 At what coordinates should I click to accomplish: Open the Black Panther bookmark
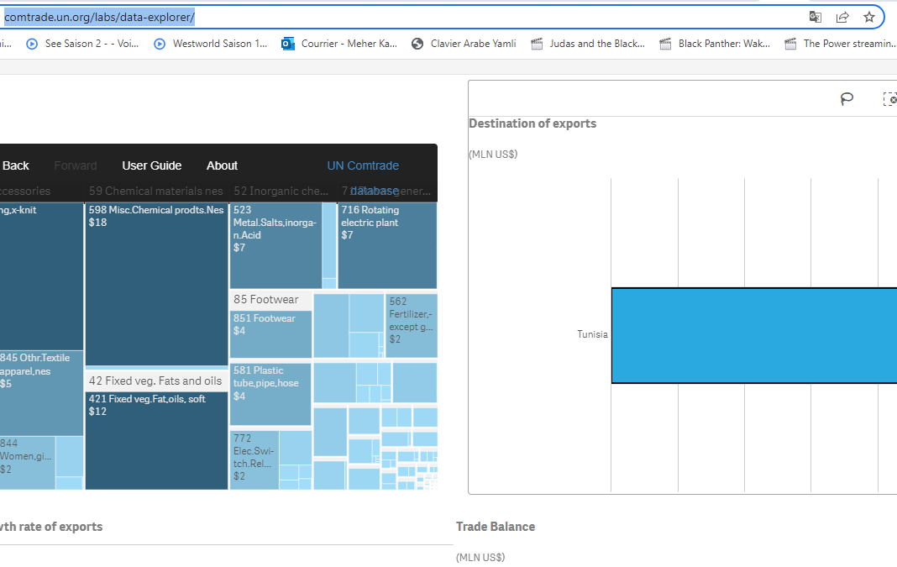715,44
